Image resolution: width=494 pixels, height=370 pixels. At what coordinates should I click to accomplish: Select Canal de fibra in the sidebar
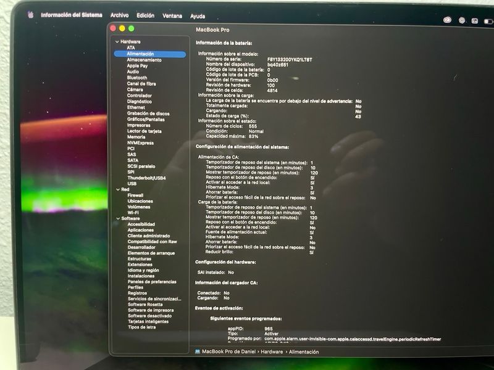pos(141,84)
